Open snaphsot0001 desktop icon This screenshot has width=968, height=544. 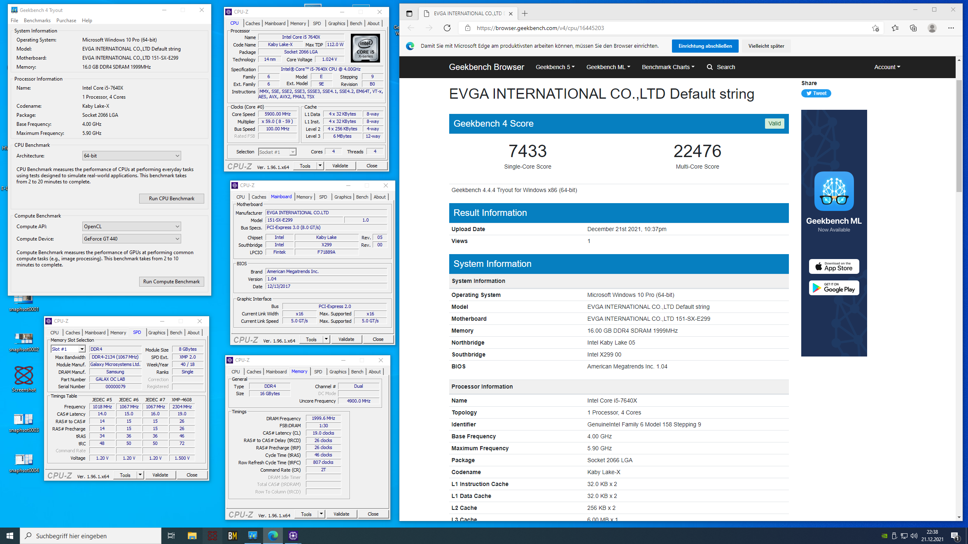coord(24,303)
